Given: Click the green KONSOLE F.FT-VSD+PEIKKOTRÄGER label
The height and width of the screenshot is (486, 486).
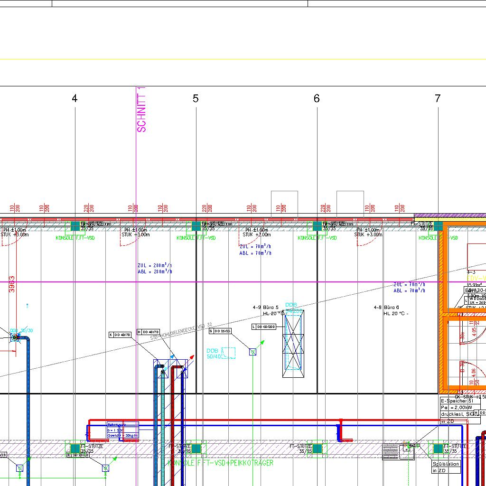Looking at the screenshot, I should [x=221, y=462].
